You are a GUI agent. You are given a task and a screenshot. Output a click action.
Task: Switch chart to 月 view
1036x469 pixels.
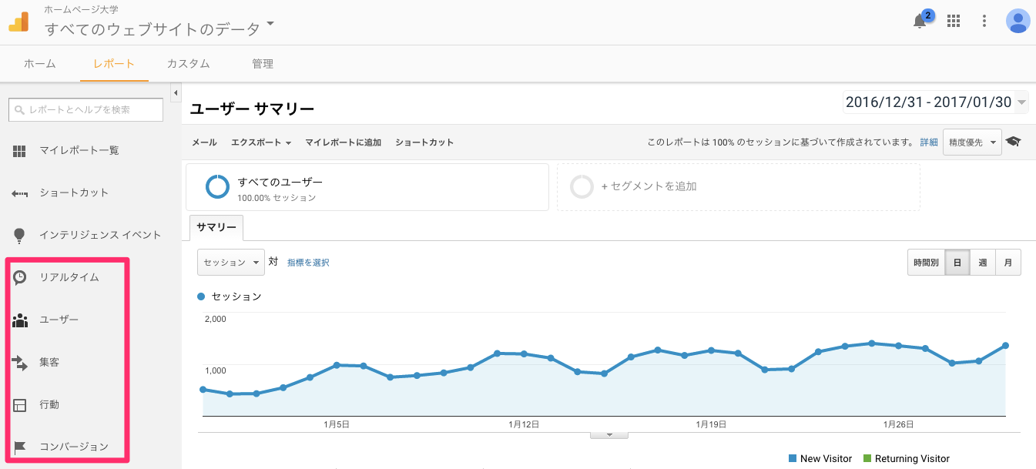click(1008, 263)
